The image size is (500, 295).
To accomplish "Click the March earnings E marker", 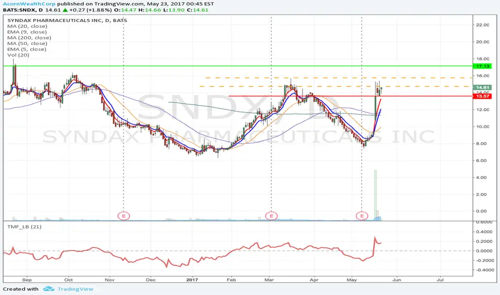I will [271, 216].
